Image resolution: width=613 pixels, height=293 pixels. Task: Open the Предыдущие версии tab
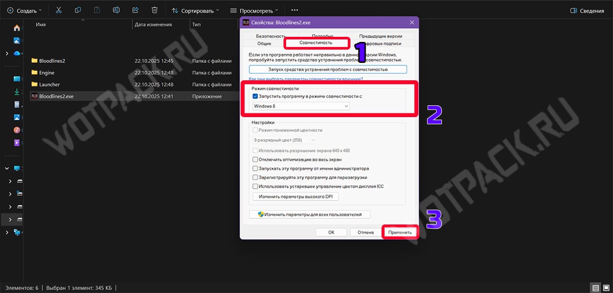tap(380, 36)
